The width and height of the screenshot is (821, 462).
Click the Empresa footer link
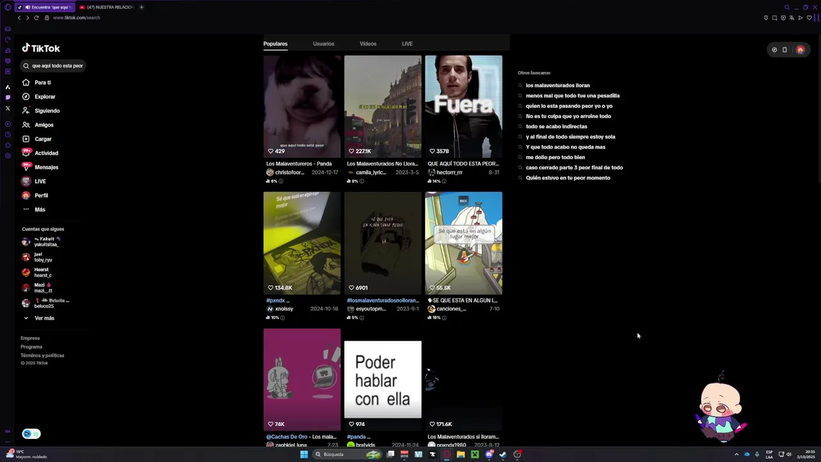click(x=30, y=338)
